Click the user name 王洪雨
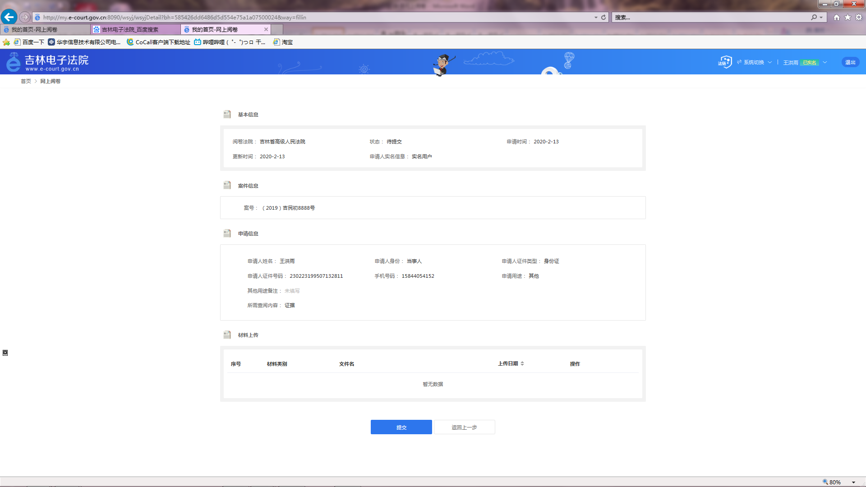866x487 pixels. coord(790,63)
